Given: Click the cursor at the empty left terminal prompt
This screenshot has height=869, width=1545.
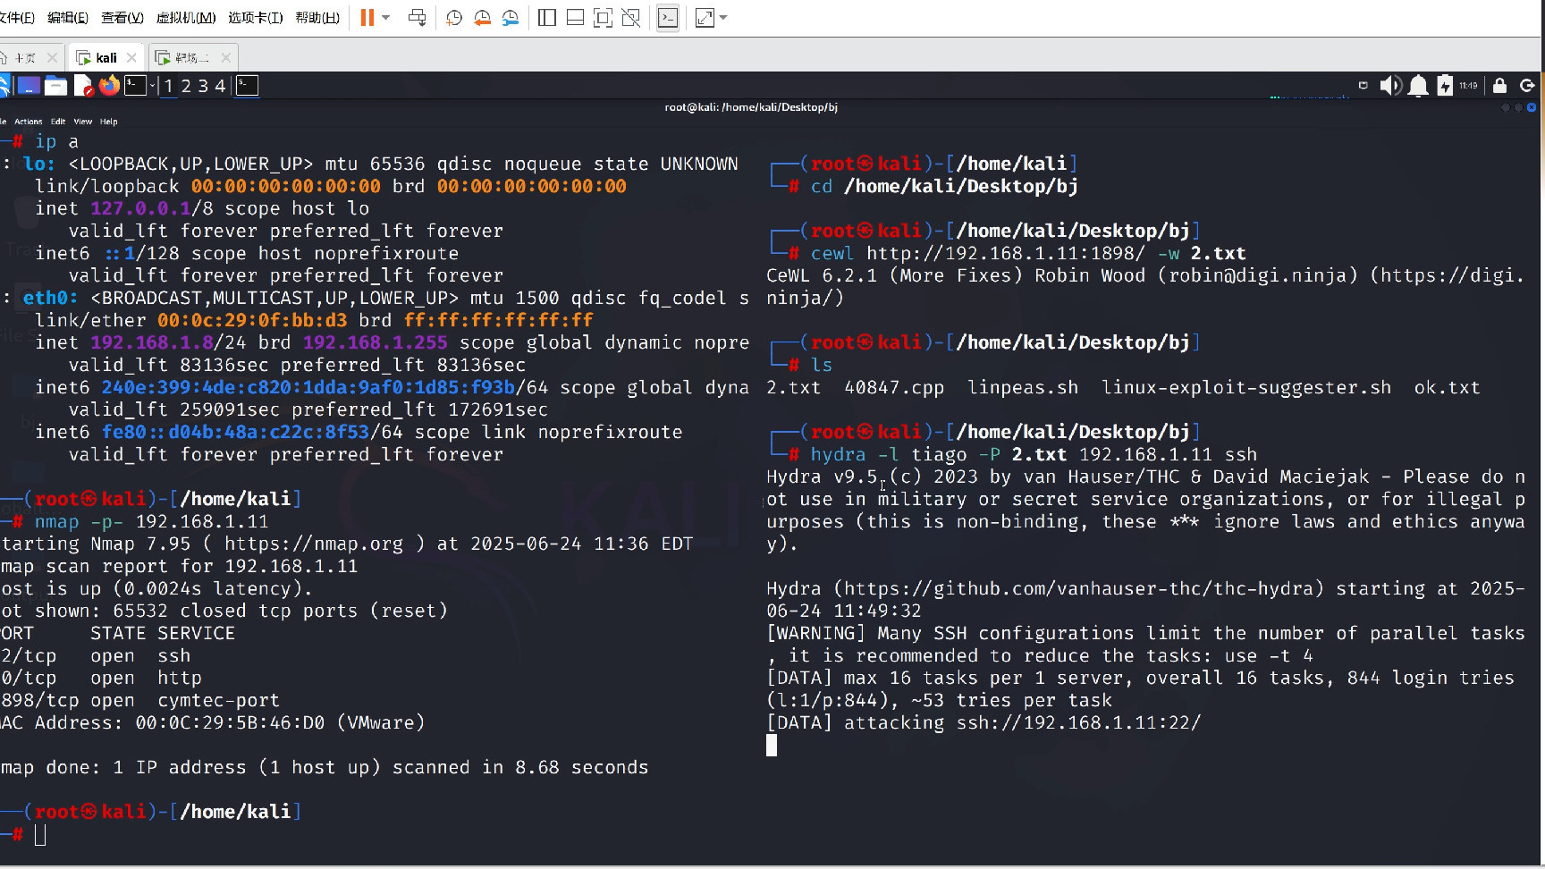Looking at the screenshot, I should coord(40,835).
